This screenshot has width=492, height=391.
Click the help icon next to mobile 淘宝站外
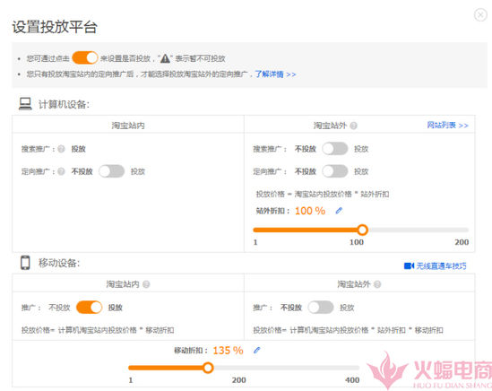point(377,284)
